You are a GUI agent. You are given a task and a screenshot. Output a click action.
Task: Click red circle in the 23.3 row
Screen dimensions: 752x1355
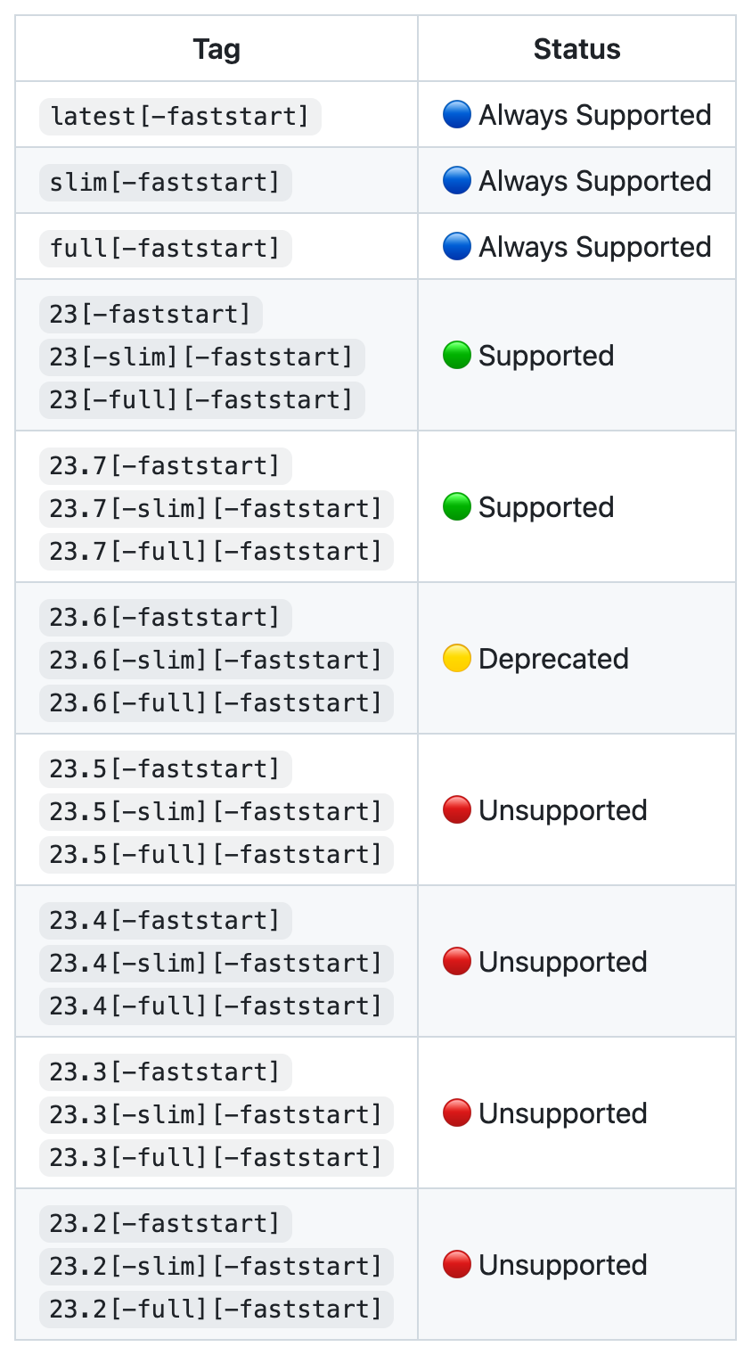click(456, 1113)
